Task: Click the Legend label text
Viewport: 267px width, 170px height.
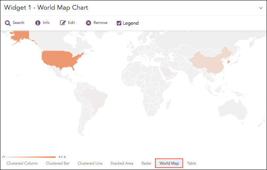Action: pyautogui.click(x=131, y=23)
